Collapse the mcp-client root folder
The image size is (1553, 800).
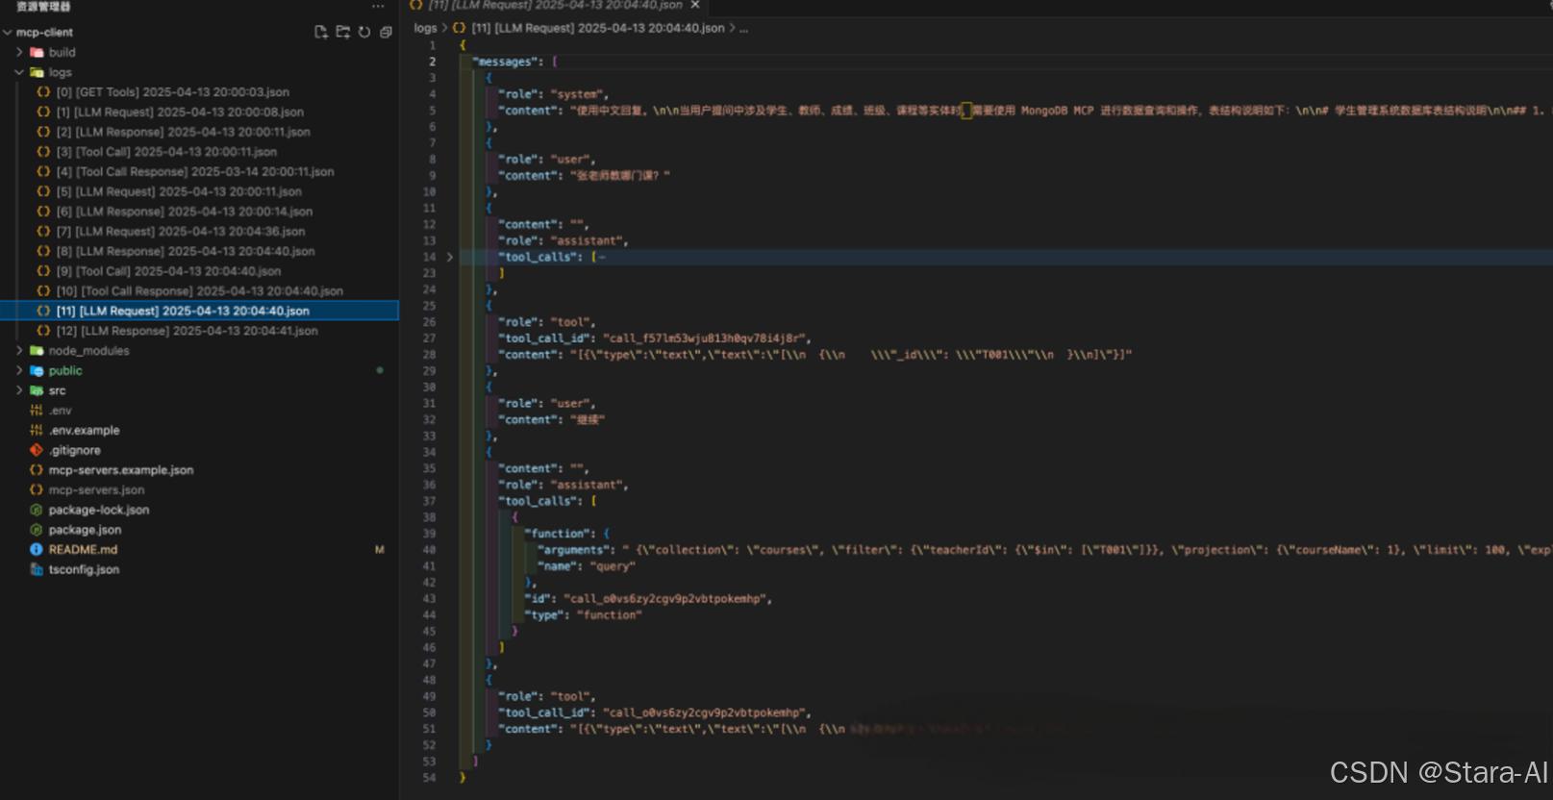tap(9, 32)
